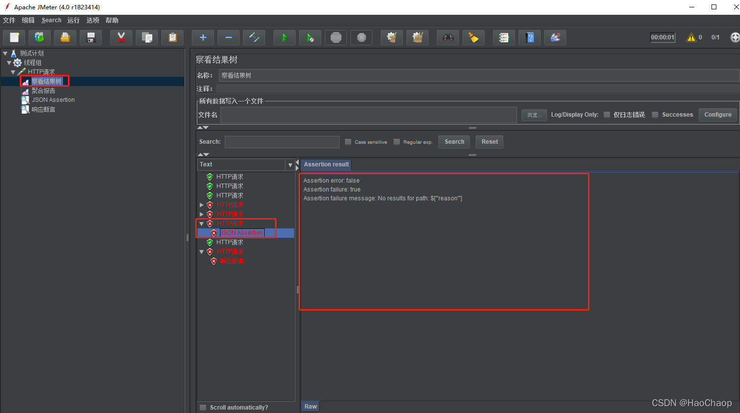Check the Case sensitive option
740x413 pixels.
click(x=348, y=142)
